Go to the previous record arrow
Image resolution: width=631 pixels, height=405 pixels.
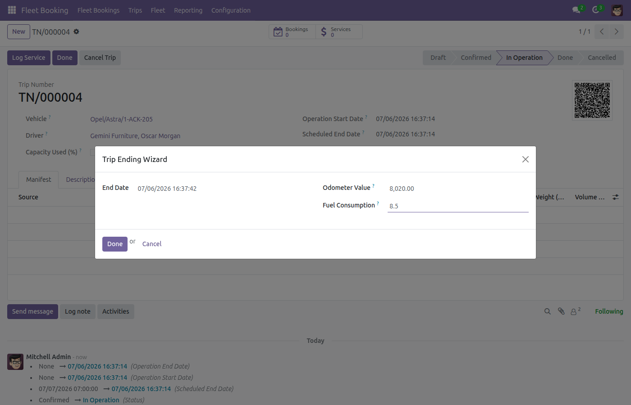tap(602, 31)
